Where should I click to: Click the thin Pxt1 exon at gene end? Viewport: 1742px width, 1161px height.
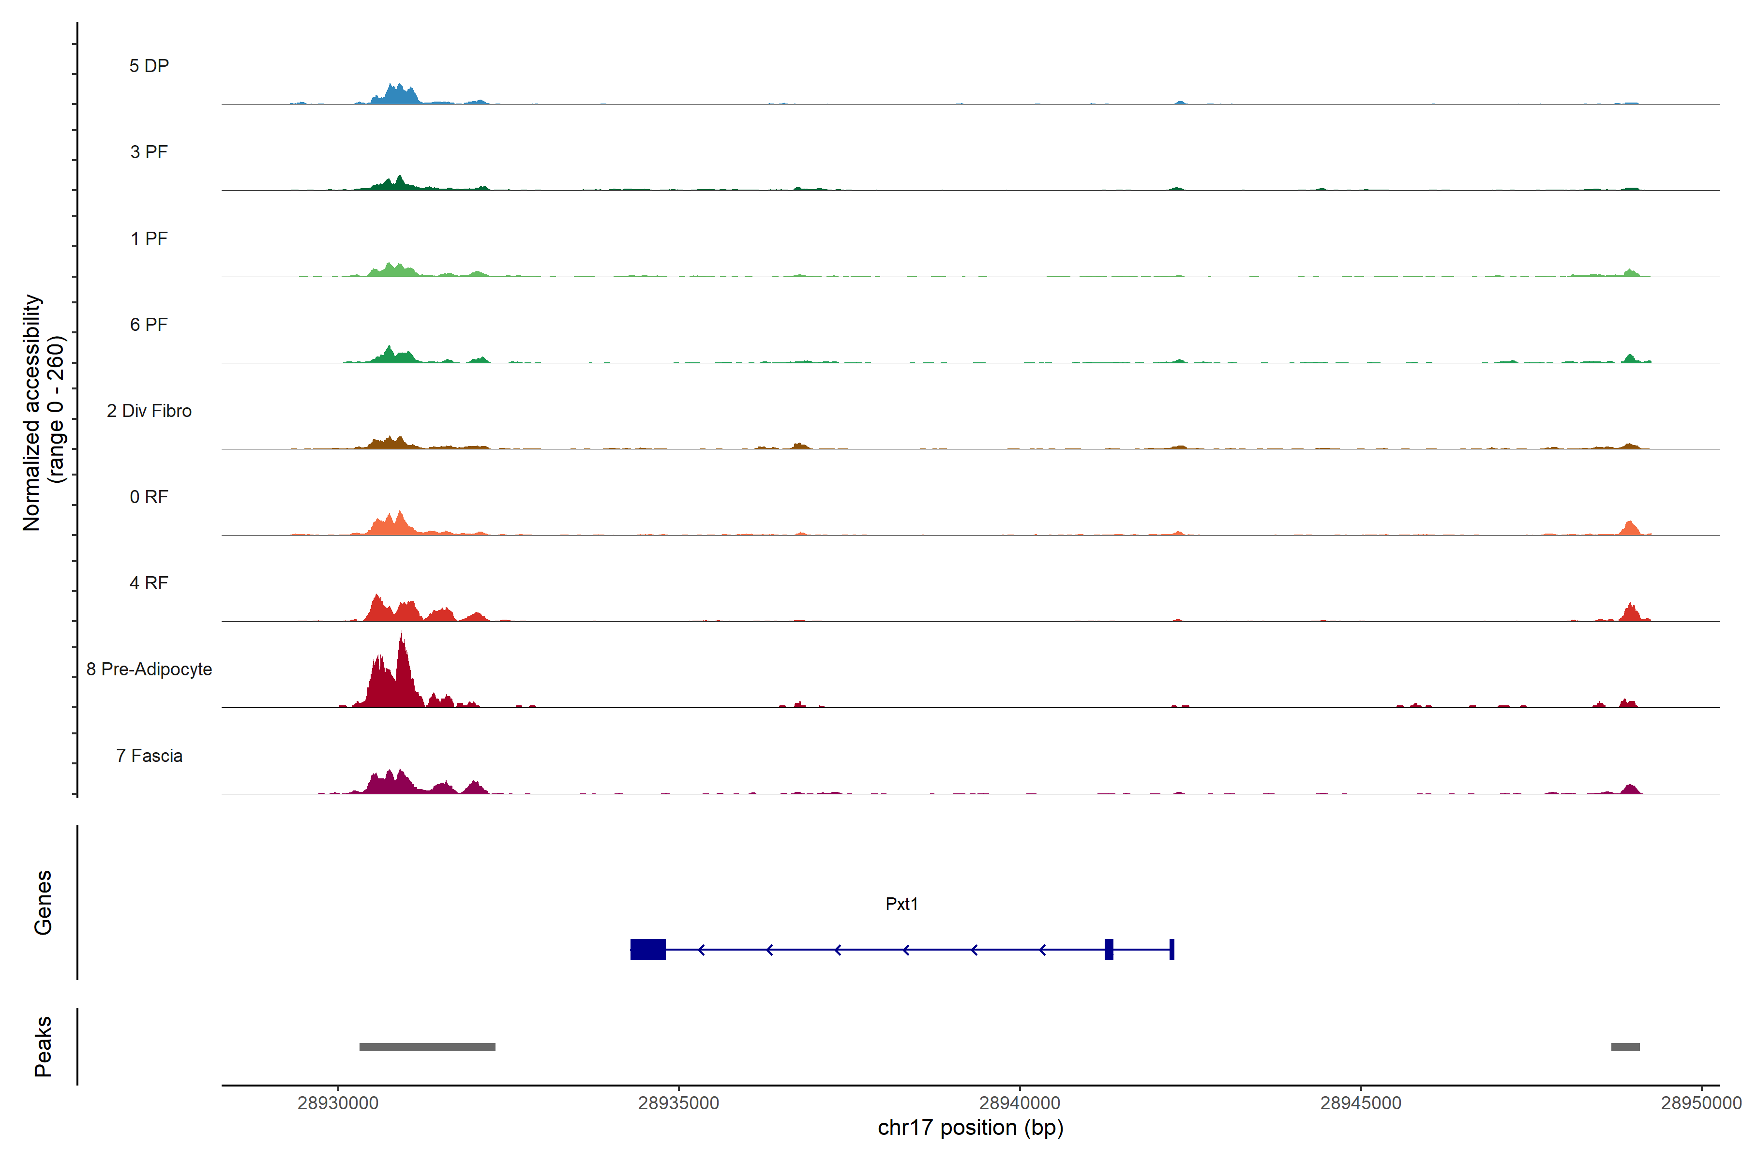point(1171,949)
